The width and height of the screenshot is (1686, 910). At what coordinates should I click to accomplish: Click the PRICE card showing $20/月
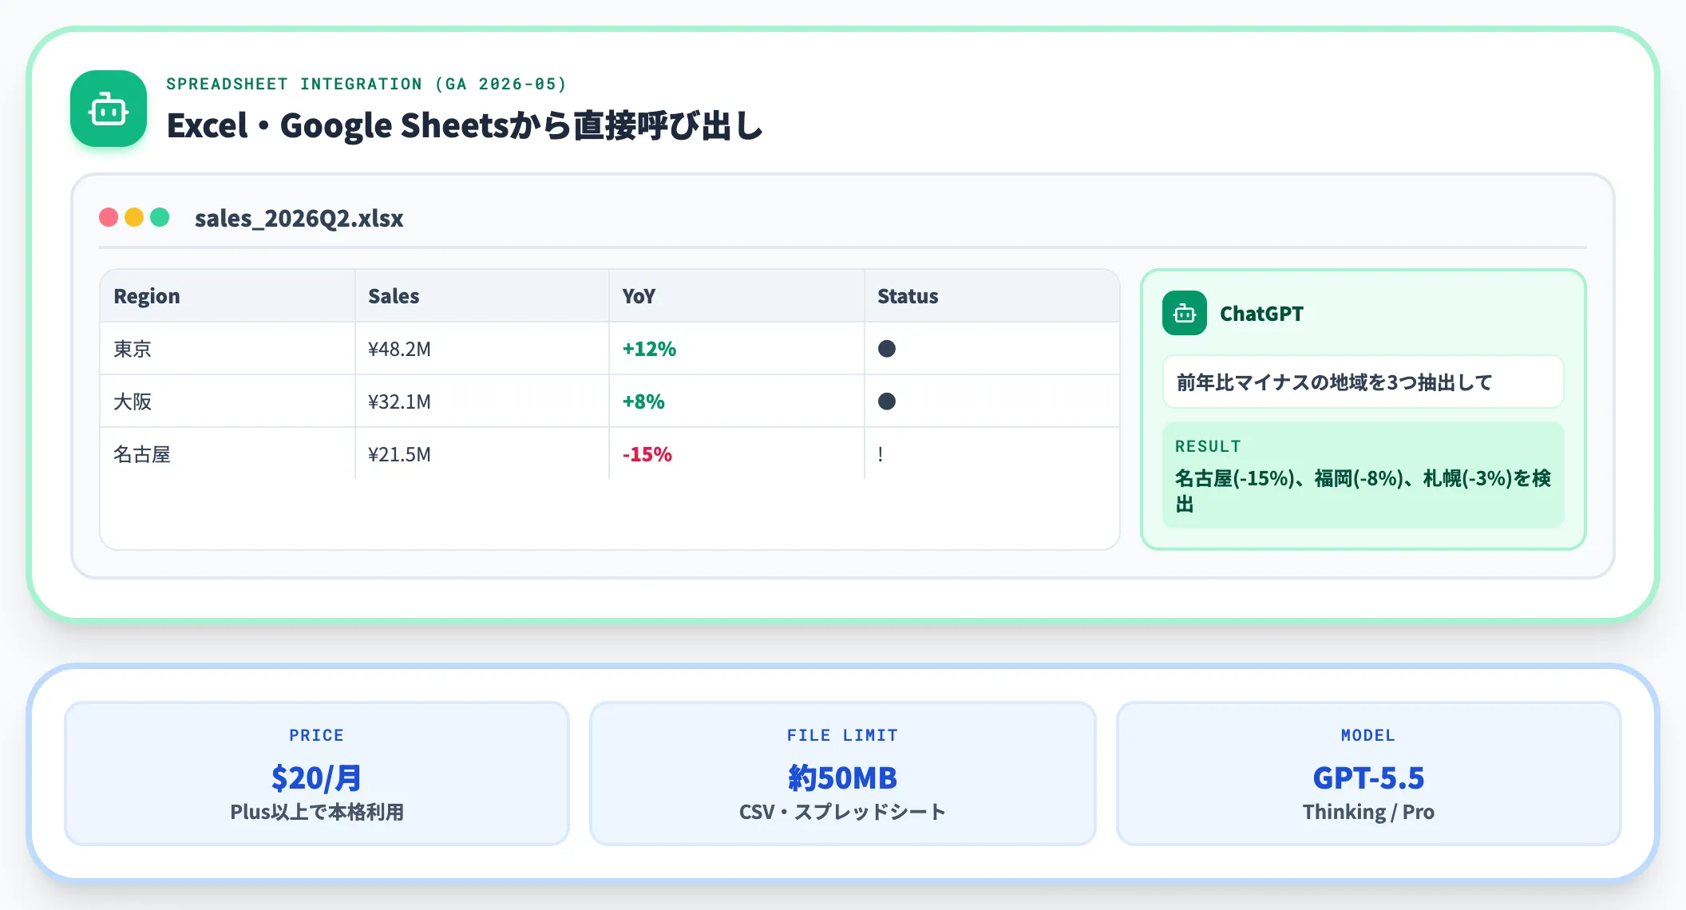(317, 773)
